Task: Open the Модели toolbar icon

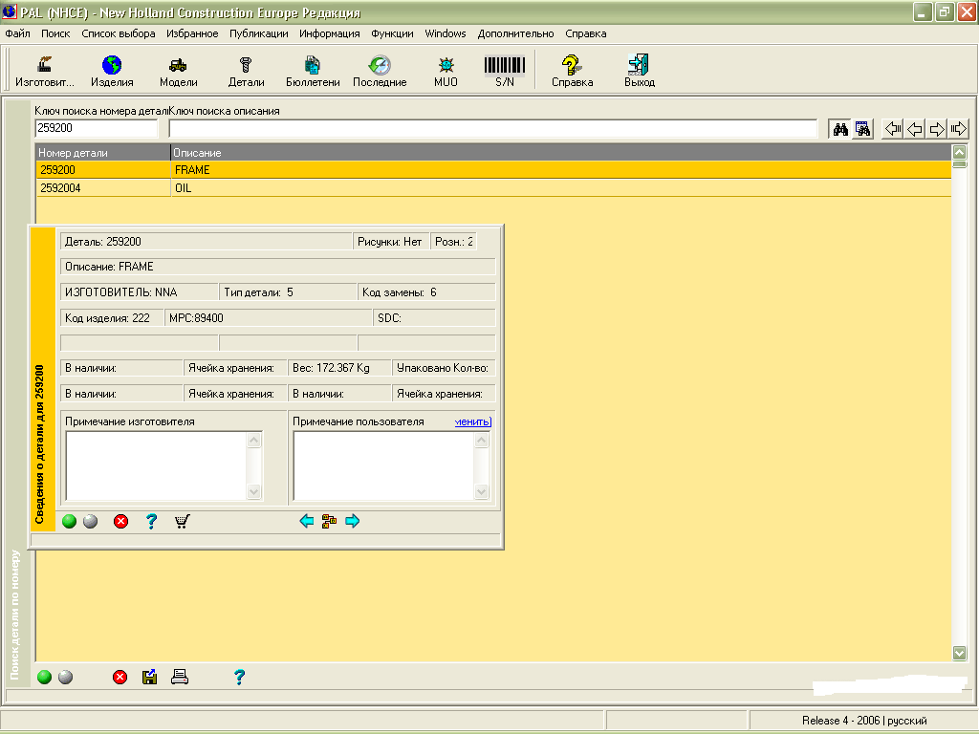Action: [x=178, y=71]
